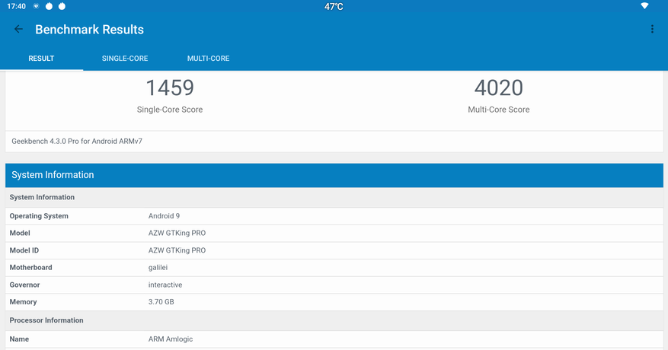This screenshot has height=350, width=668.
Task: Tap the 17:40 clock in status bar
Action: point(16,6)
